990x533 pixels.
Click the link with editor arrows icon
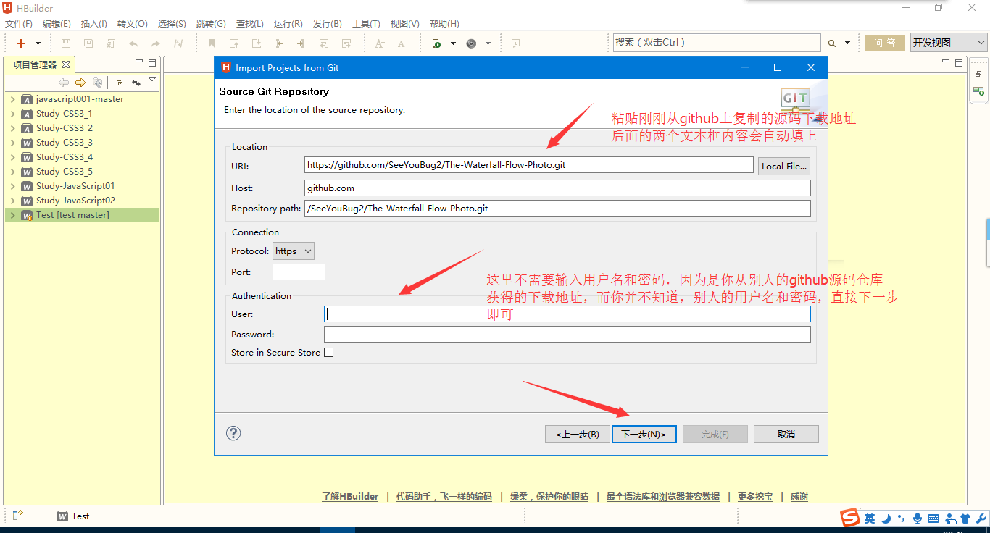(x=136, y=83)
